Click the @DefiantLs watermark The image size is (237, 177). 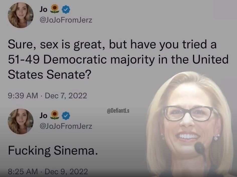click(118, 111)
